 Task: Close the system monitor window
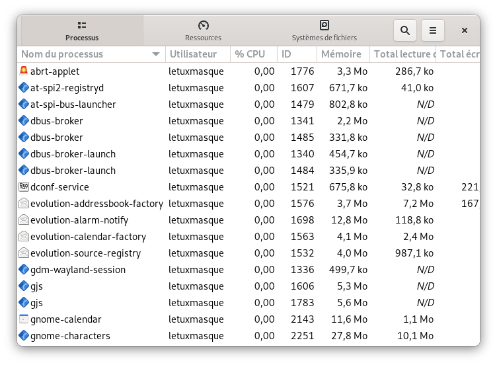point(465,30)
